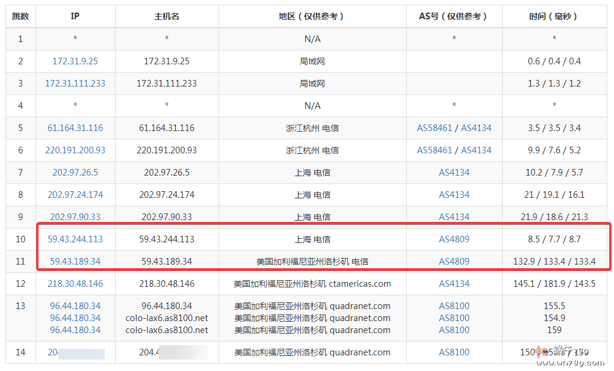Open the AS4134 link on hop 7

[454, 172]
